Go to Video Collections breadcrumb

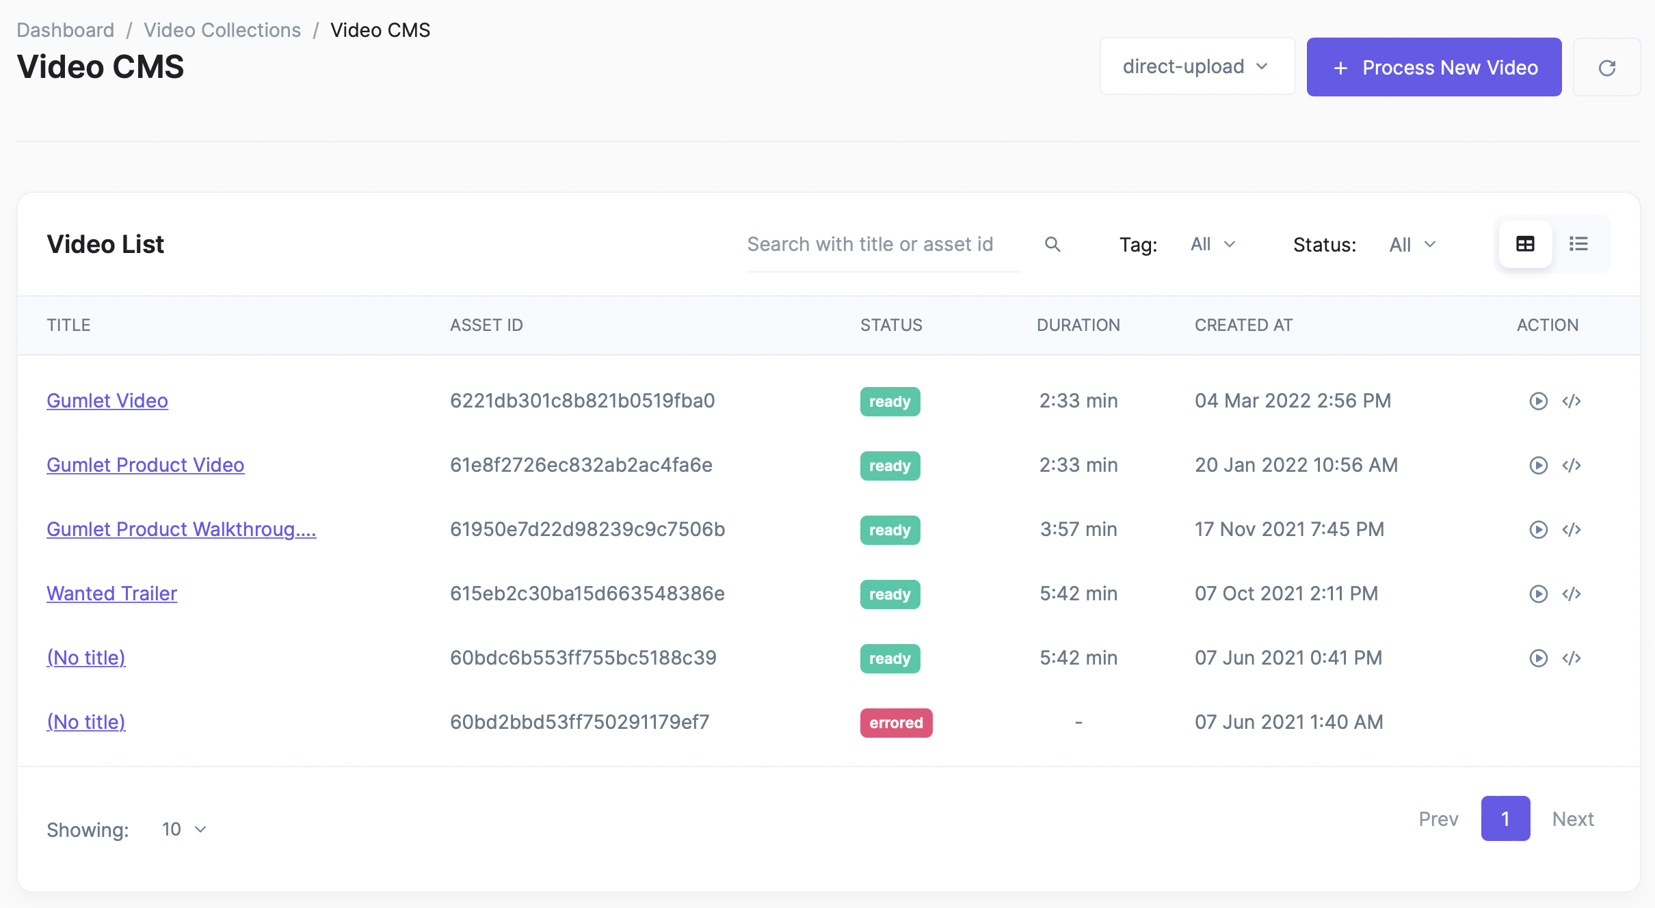click(222, 30)
